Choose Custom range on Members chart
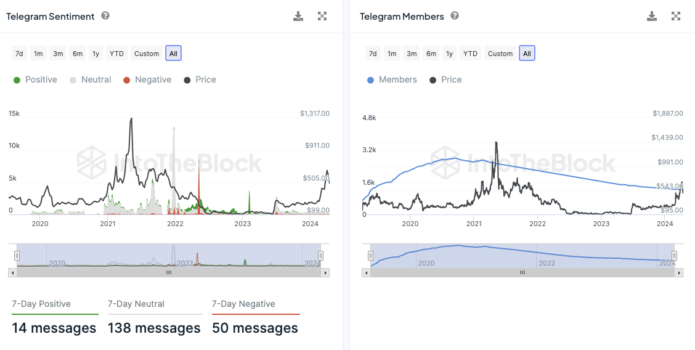Viewport: 695px width, 350px height. click(x=500, y=54)
